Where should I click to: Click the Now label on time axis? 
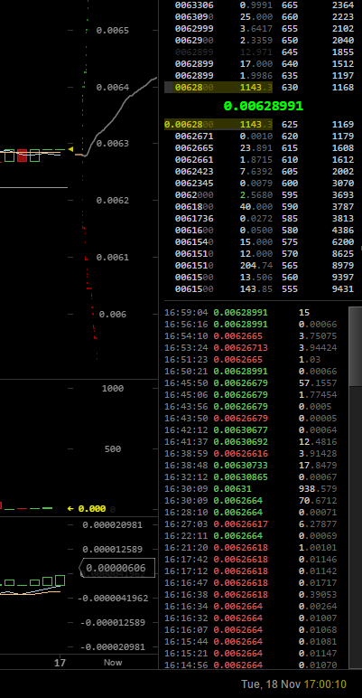(x=113, y=663)
